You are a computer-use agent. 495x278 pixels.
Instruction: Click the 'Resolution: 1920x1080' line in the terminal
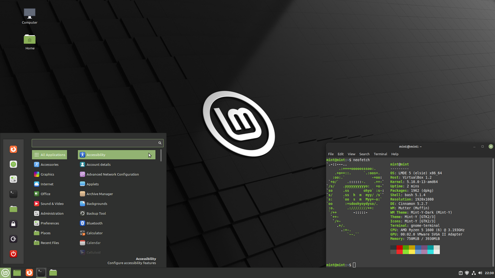click(x=412, y=199)
